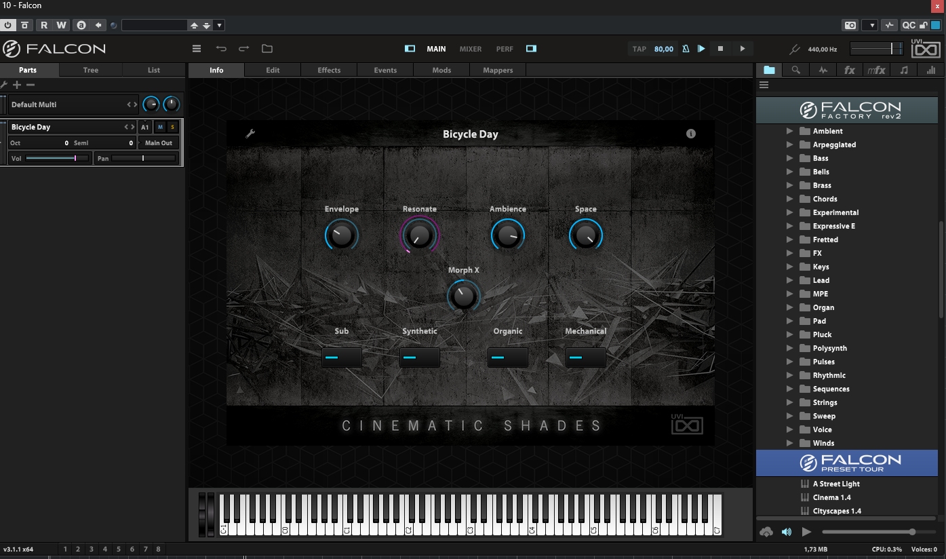Viewport: 946px width, 559px height.
Task: Click the redo arrow icon
Action: [x=244, y=49]
